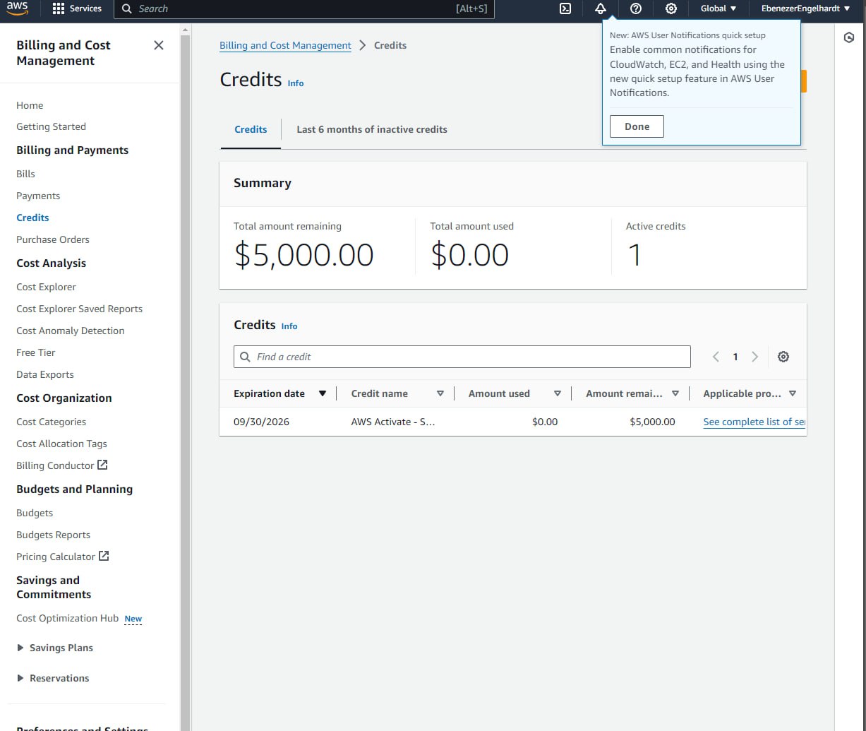Open Cost Explorer Saved Reports

79,309
